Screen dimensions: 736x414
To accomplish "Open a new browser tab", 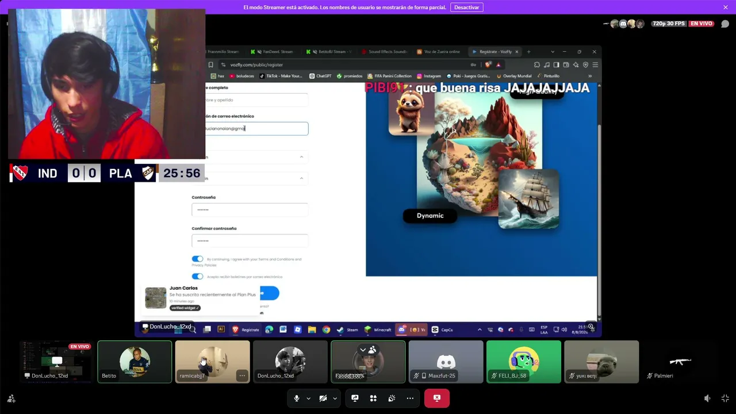I will tap(528, 52).
